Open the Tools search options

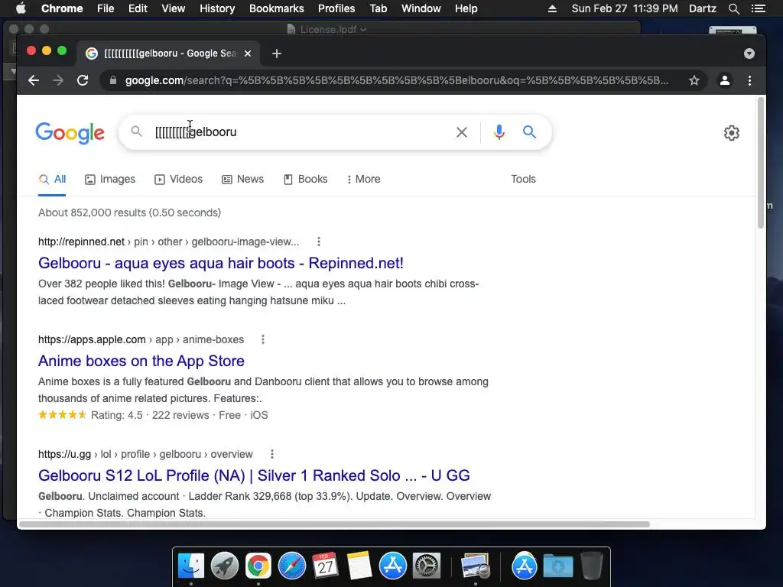[x=523, y=179]
